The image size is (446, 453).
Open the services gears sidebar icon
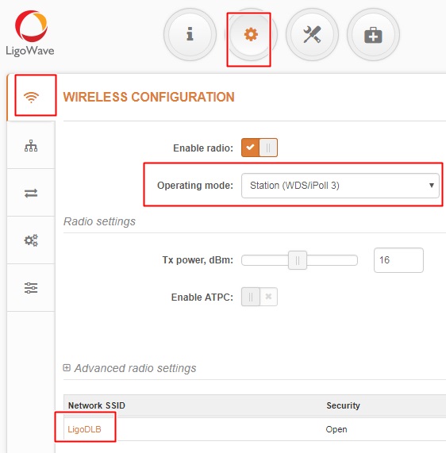[31, 240]
